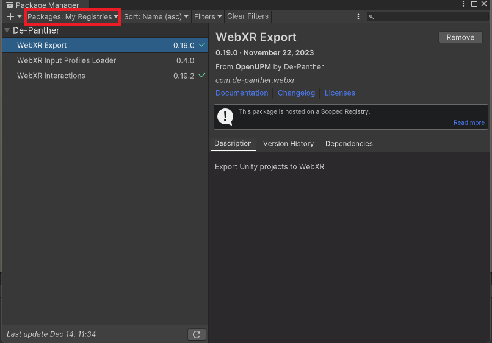The width and height of the screenshot is (492, 343).
Task: Open the toolbar three-dot advanced menu
Action: point(358,16)
